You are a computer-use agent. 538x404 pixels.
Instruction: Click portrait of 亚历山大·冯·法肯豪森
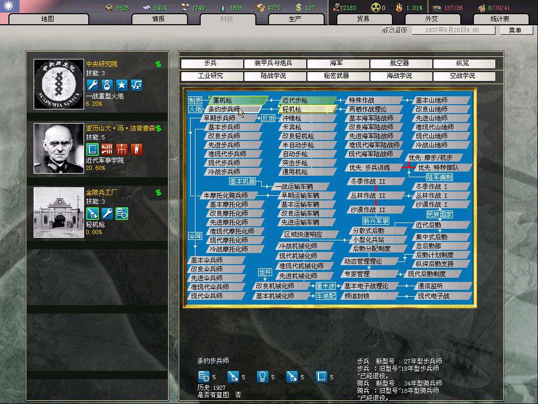tap(58, 148)
